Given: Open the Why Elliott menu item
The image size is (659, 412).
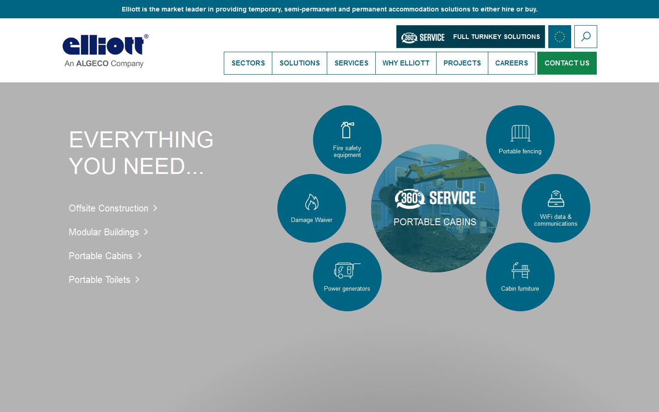Looking at the screenshot, I should tap(406, 63).
